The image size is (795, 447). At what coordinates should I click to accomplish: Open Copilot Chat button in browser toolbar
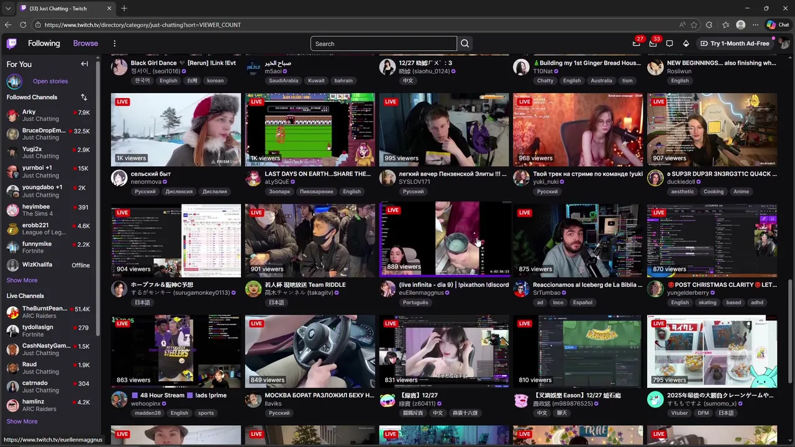click(x=778, y=25)
